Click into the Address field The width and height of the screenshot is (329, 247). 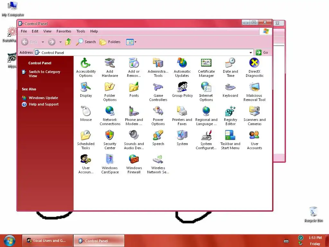(x=144, y=52)
